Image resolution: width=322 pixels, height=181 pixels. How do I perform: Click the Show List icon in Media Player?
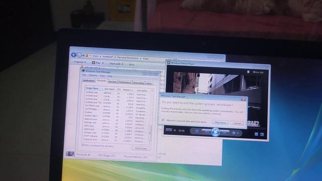pyautogui.click(x=248, y=71)
